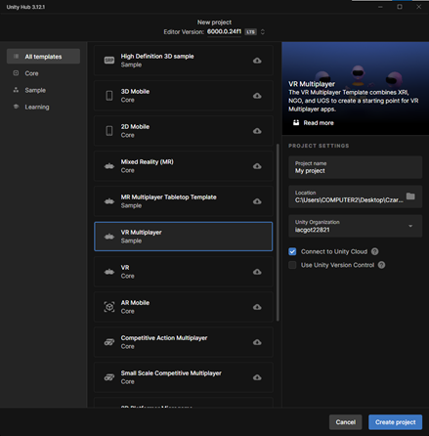This screenshot has height=436, width=429.
Task: Click the Cancel button
Action: (x=345, y=422)
